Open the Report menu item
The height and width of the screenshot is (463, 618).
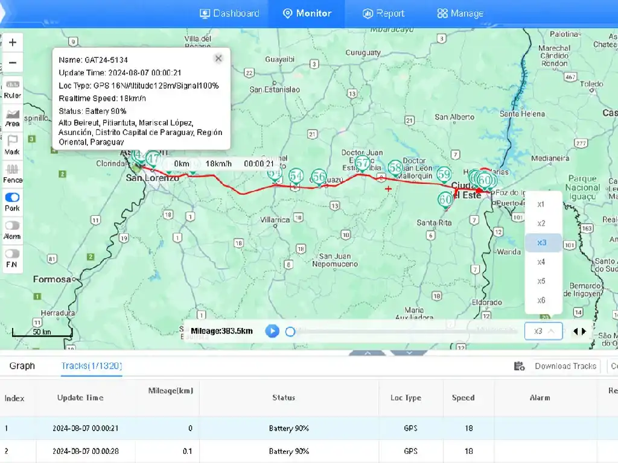(x=383, y=13)
